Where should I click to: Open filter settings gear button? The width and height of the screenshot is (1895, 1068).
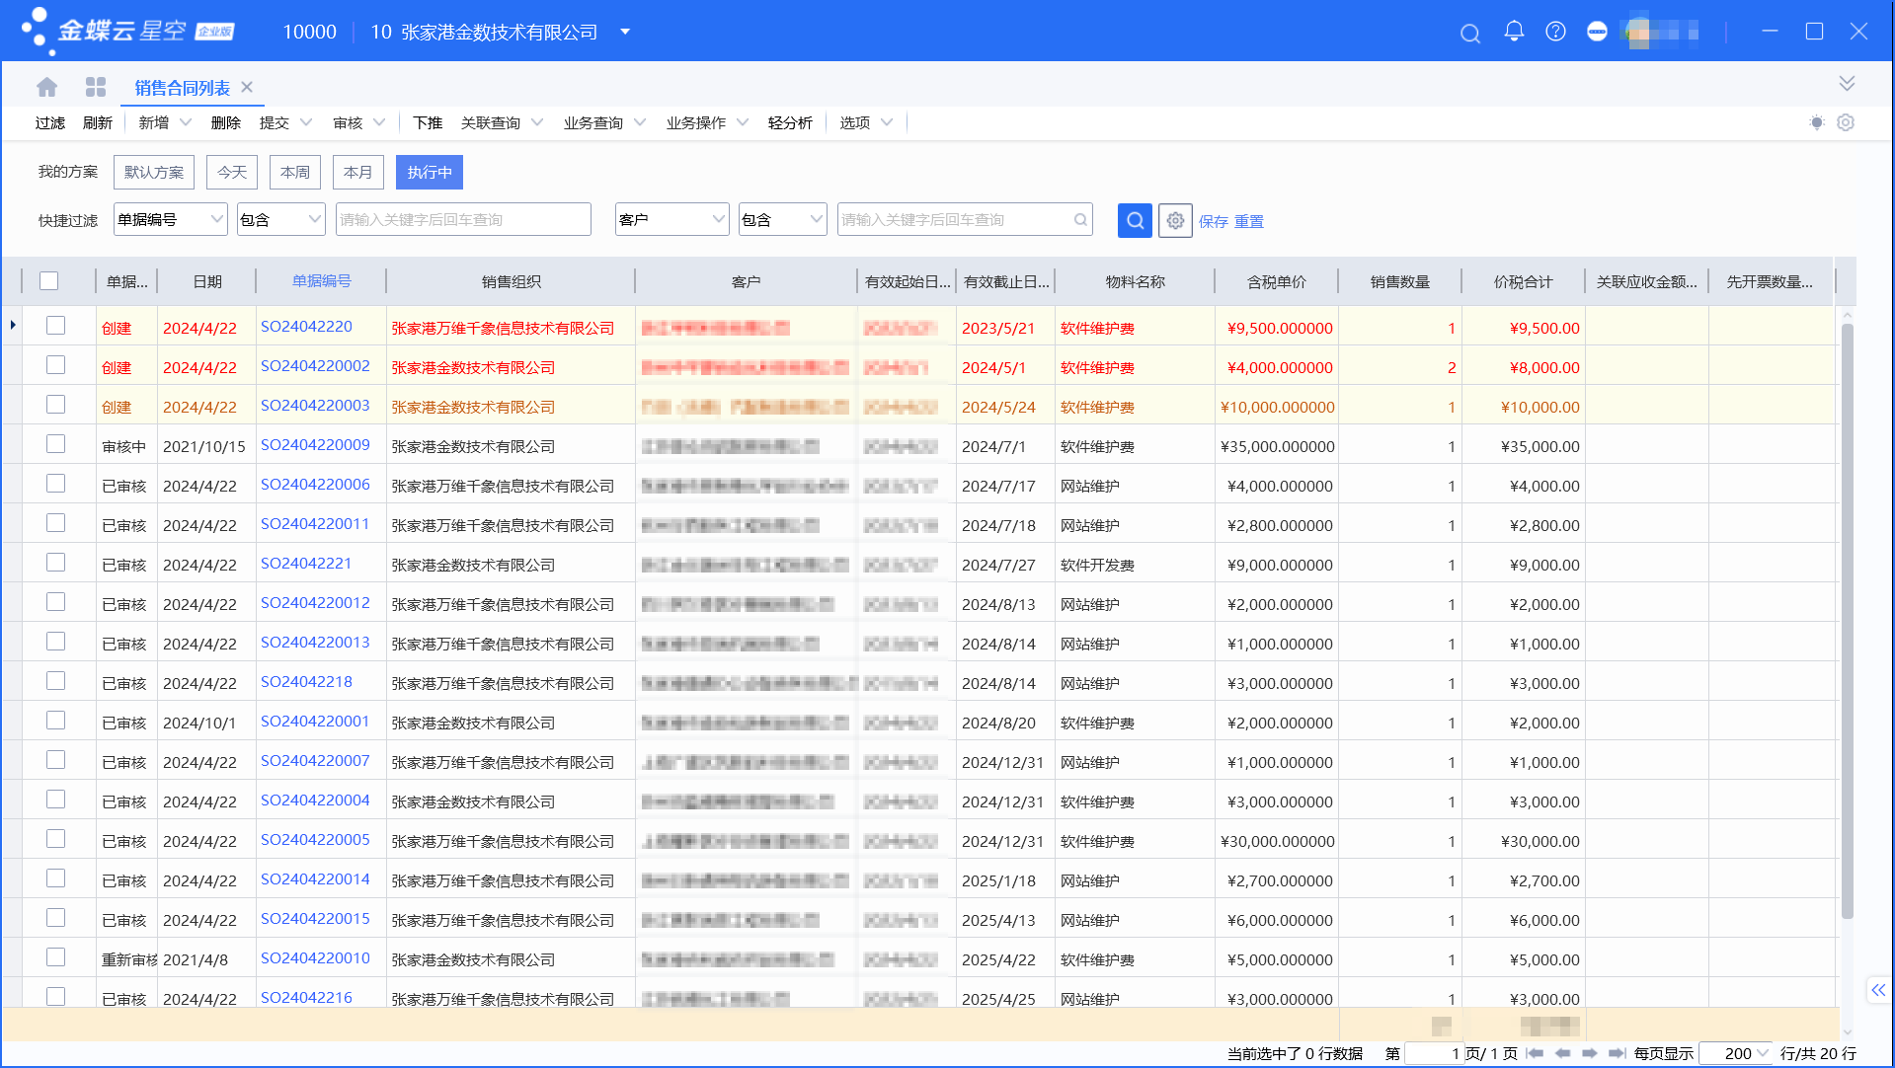(1175, 220)
